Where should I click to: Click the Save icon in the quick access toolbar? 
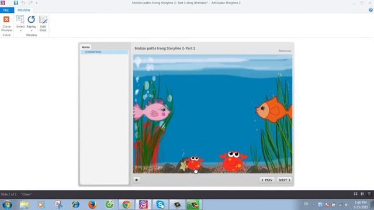tap(16, 3)
